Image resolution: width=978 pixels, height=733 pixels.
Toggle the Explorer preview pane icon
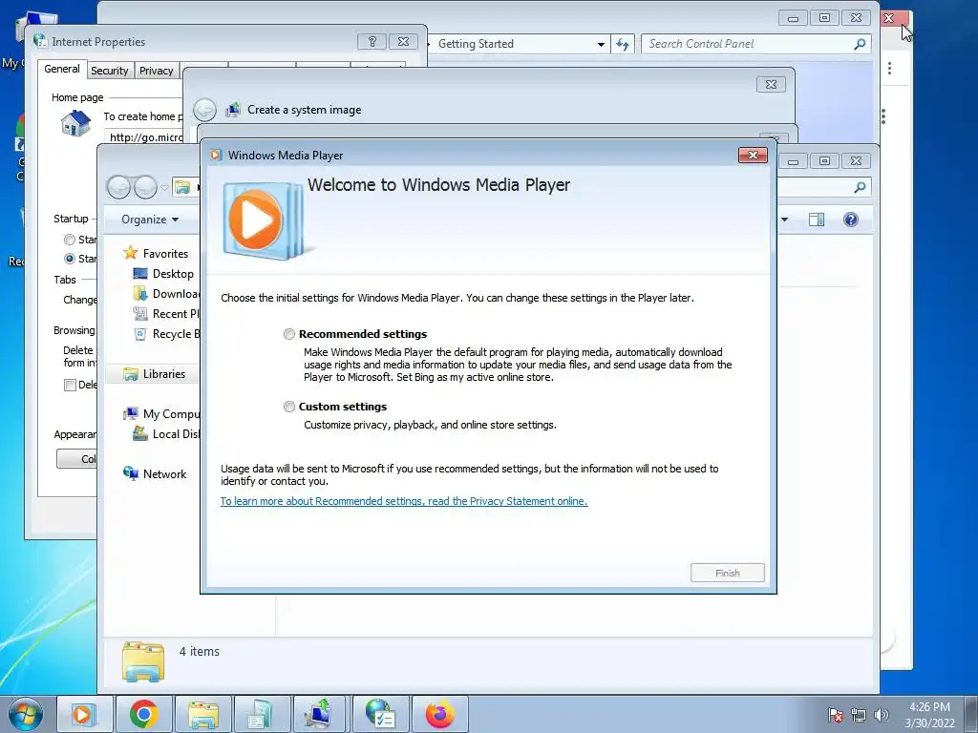tap(816, 220)
